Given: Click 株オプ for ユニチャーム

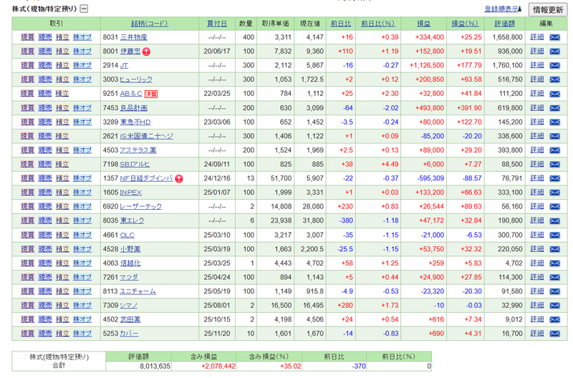Looking at the screenshot, I should click(82, 291).
